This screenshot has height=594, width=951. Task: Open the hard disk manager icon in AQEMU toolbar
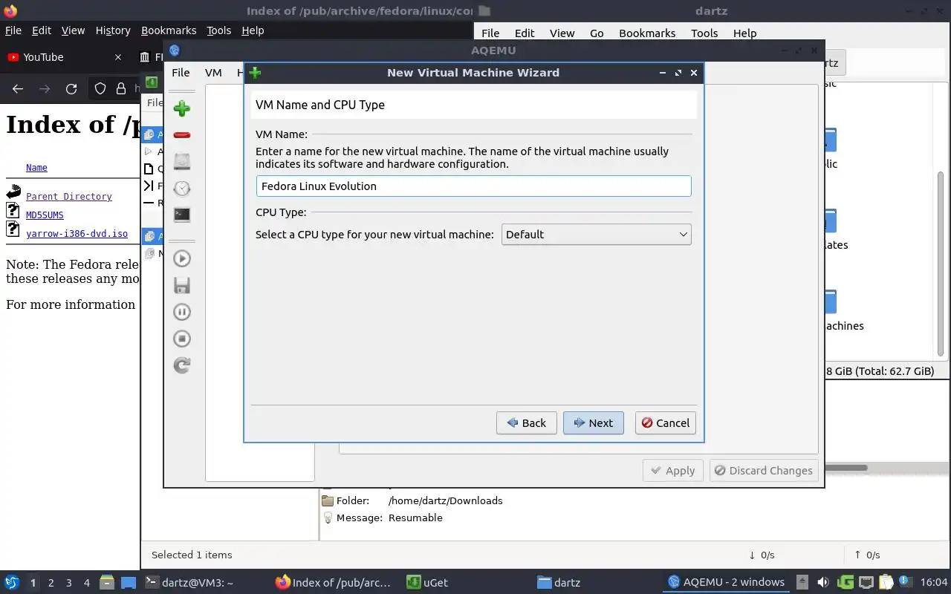182,161
